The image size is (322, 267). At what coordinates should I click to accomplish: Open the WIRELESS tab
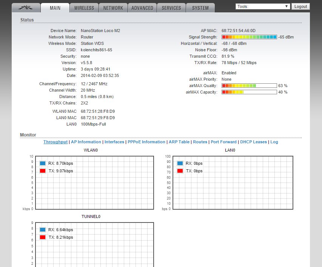(84, 8)
